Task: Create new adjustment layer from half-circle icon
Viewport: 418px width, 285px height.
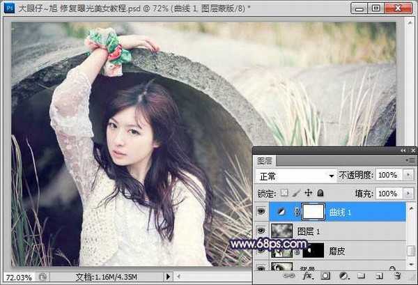Action: pos(343,276)
